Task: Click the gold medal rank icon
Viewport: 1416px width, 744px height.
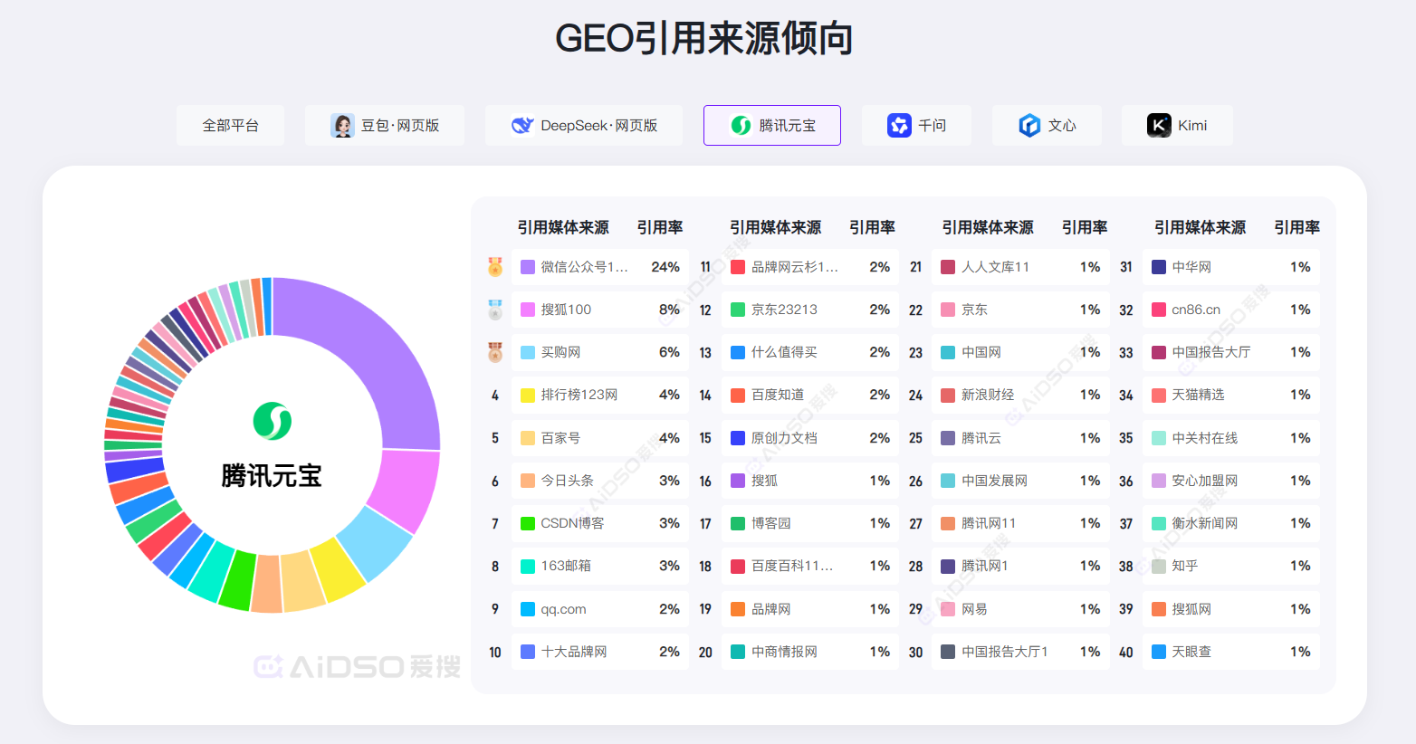Action: 495,267
